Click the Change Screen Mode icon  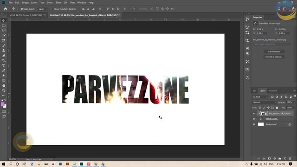coord(4,116)
